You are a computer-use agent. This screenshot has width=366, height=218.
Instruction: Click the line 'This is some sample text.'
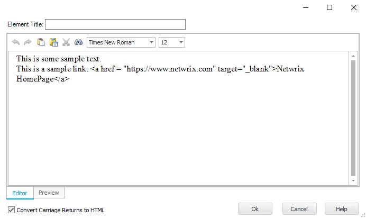(59, 59)
